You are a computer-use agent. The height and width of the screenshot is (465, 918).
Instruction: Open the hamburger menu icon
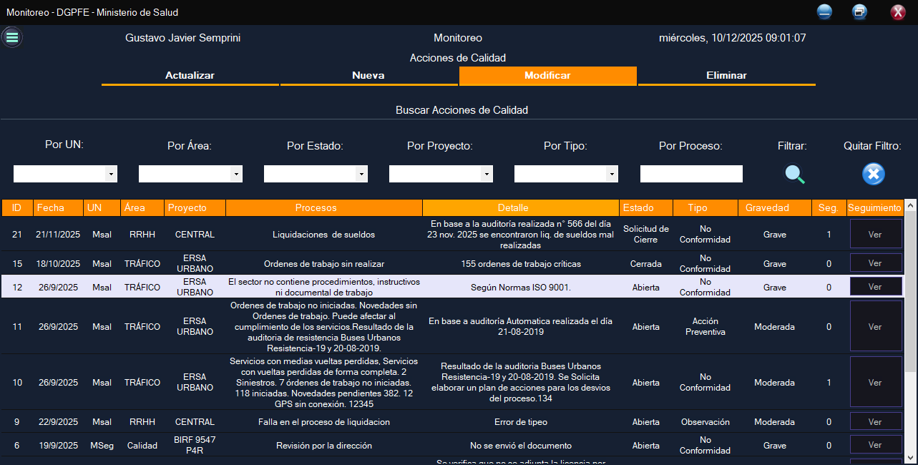pyautogui.click(x=11, y=37)
